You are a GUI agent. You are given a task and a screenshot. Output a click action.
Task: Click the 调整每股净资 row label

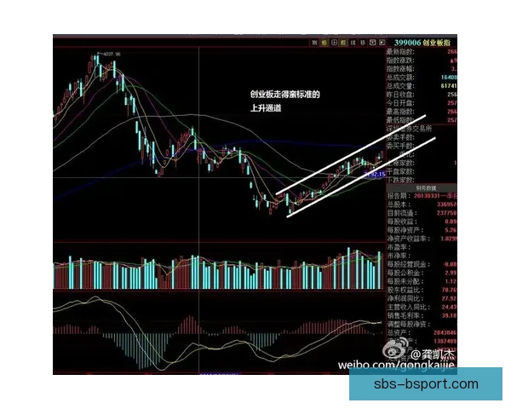click(408, 324)
